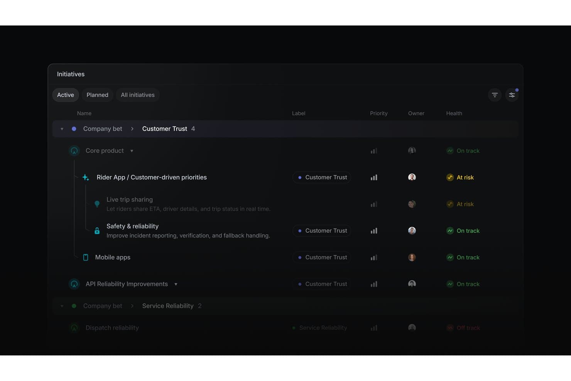Click the Health column header
The image size is (571, 381).
tap(454, 113)
